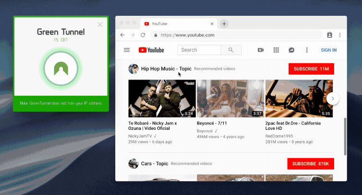Open the Cars topic avatar
Image resolution: width=362 pixels, height=195 pixels.
133,164
